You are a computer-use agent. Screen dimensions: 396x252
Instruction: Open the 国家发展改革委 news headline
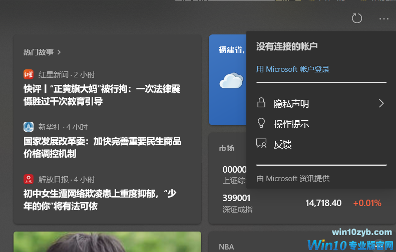point(102,148)
